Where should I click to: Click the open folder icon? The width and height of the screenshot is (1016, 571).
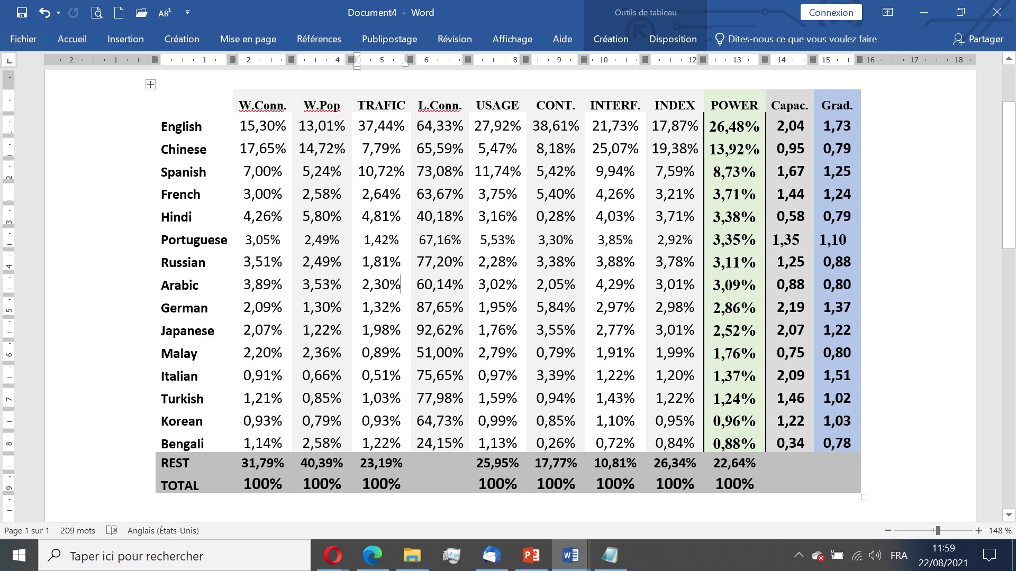[x=141, y=13]
